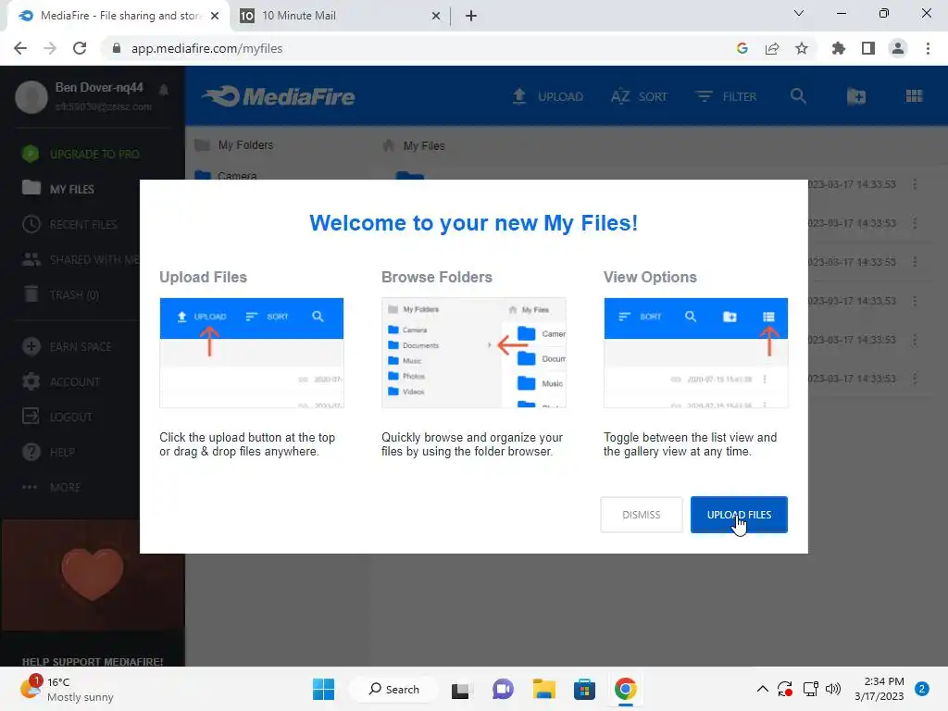948x711 pixels.
Task: Open Earn Space in the sidebar
Action: (x=68, y=346)
